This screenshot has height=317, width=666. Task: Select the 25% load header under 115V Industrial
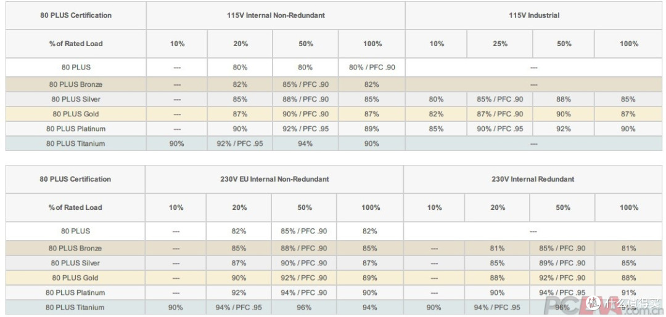[500, 44]
